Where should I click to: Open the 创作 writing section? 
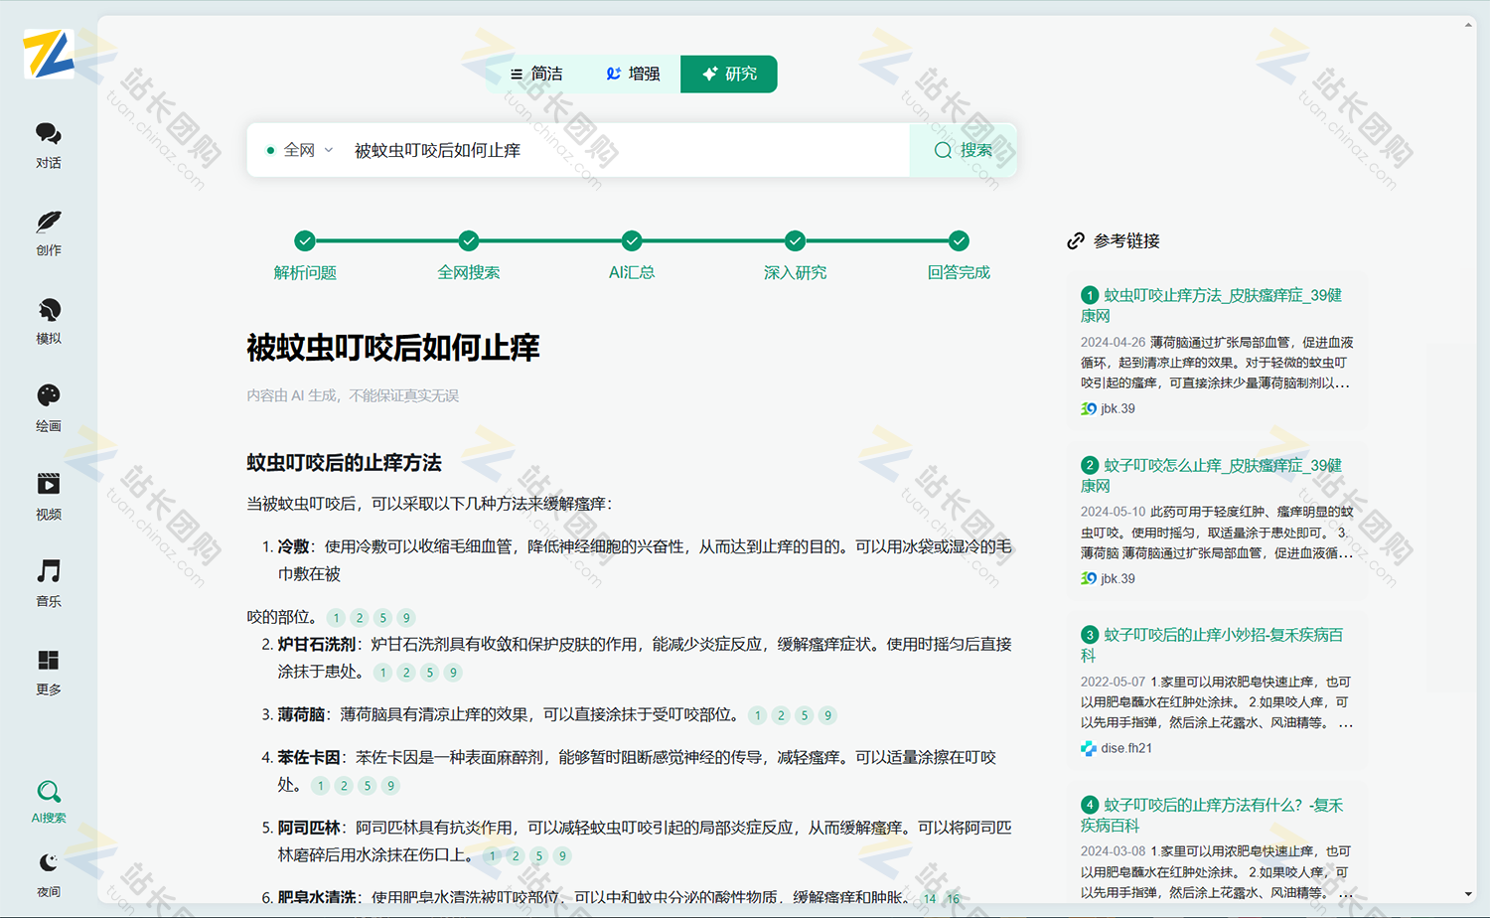[49, 233]
